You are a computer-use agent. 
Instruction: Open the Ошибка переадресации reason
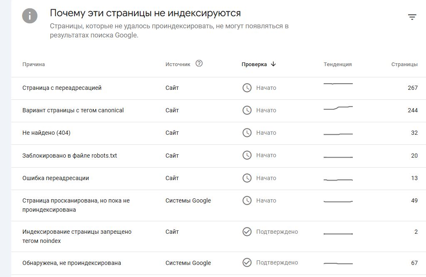(x=56, y=178)
